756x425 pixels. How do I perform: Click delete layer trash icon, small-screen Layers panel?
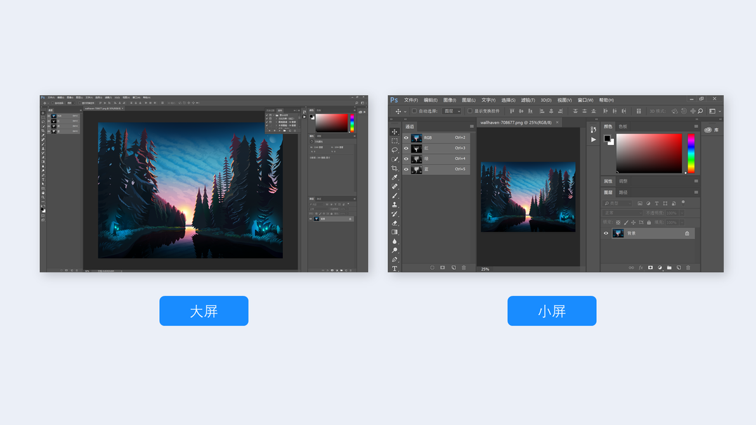[x=688, y=268]
